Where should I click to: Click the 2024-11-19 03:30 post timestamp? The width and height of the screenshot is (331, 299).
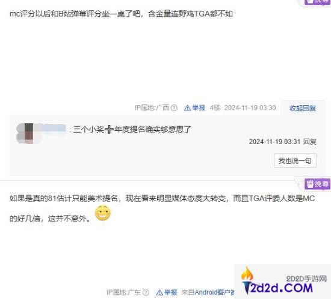tap(250, 108)
